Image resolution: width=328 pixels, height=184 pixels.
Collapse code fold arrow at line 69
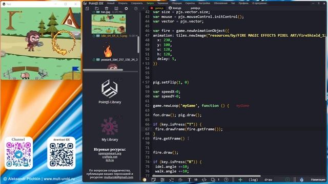click(x=143, y=139)
